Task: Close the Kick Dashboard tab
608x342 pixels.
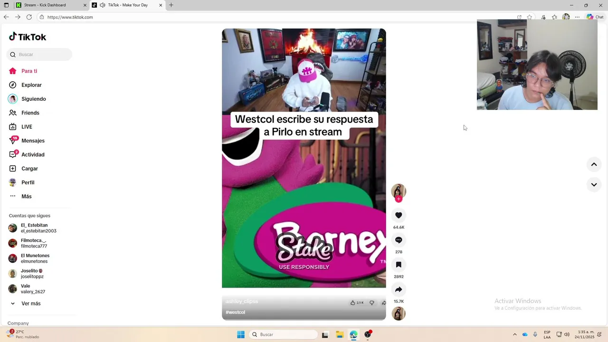Action: click(x=85, y=5)
